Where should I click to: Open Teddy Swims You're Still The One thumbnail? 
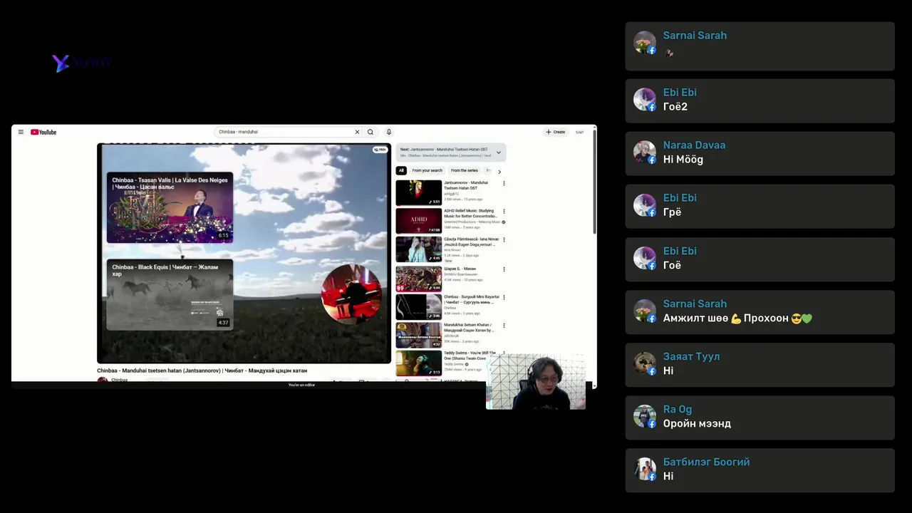pyautogui.click(x=419, y=363)
